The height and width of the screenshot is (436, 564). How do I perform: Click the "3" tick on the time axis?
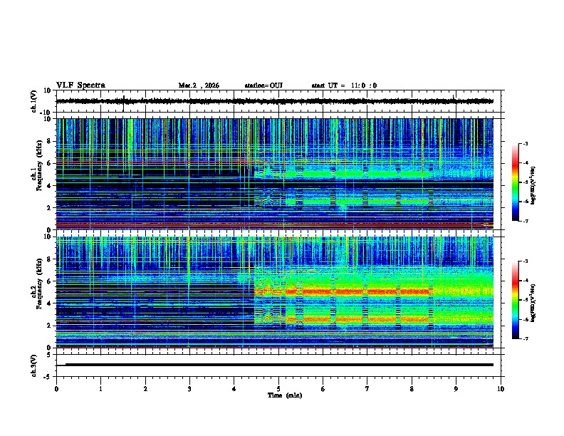tap(189, 389)
